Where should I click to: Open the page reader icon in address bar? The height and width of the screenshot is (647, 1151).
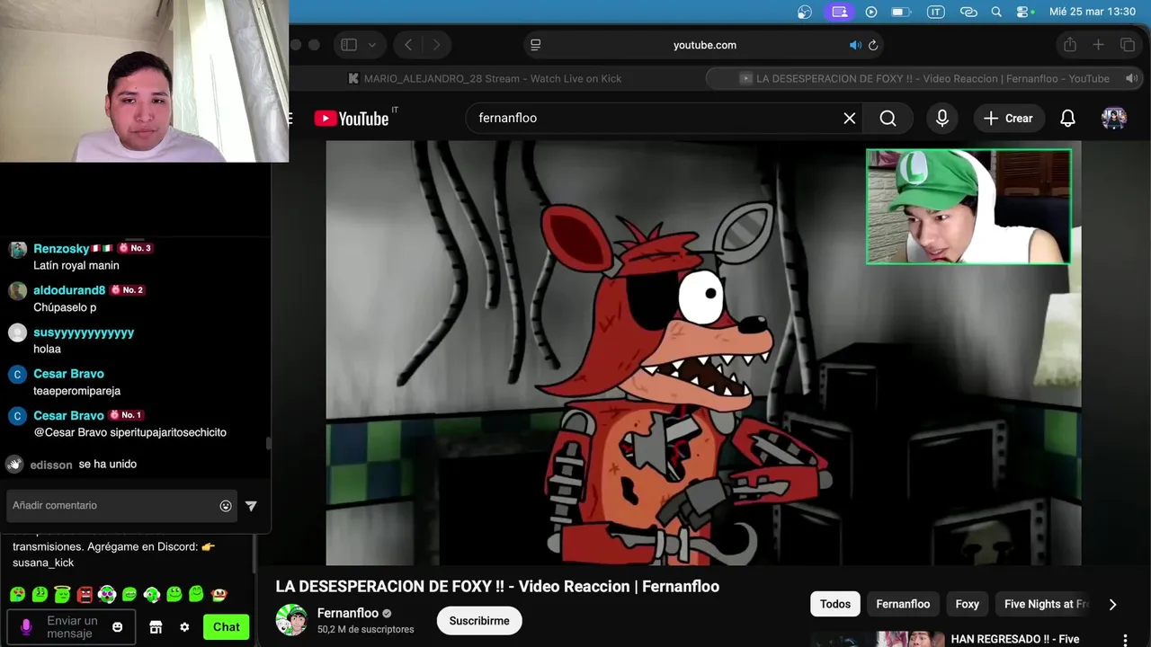point(536,45)
